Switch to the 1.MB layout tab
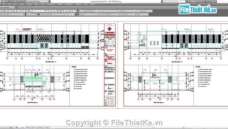 (x=16, y=128)
